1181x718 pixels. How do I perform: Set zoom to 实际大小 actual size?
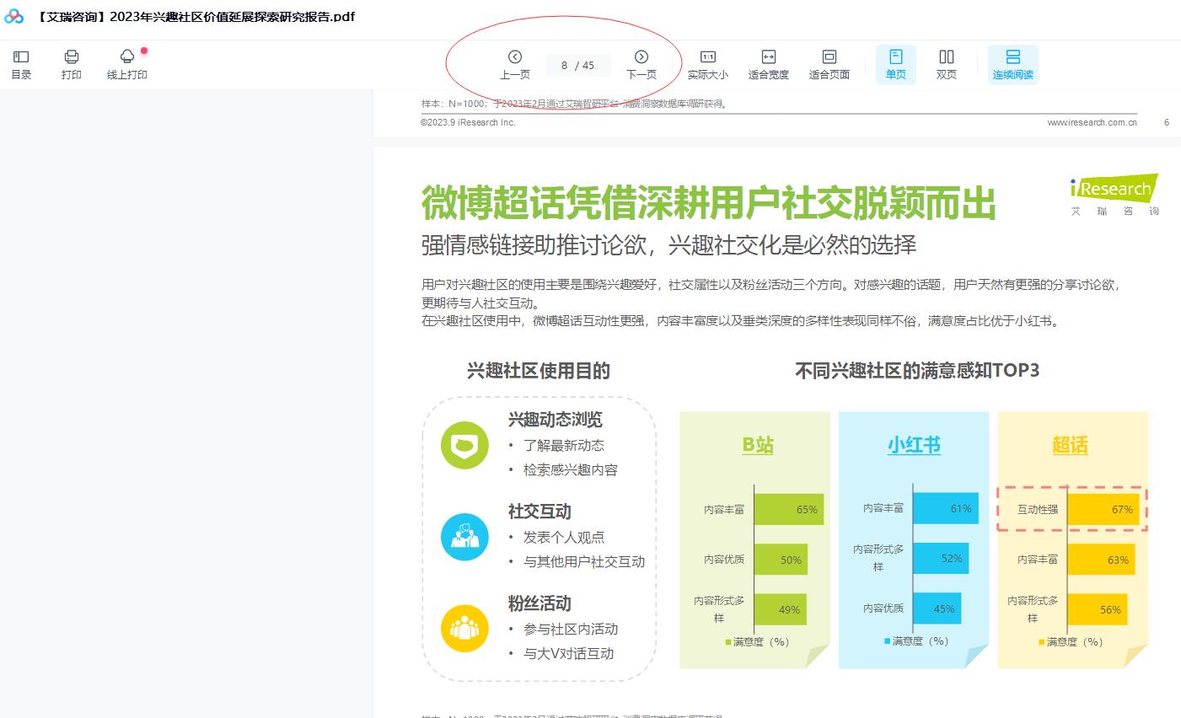coord(708,64)
